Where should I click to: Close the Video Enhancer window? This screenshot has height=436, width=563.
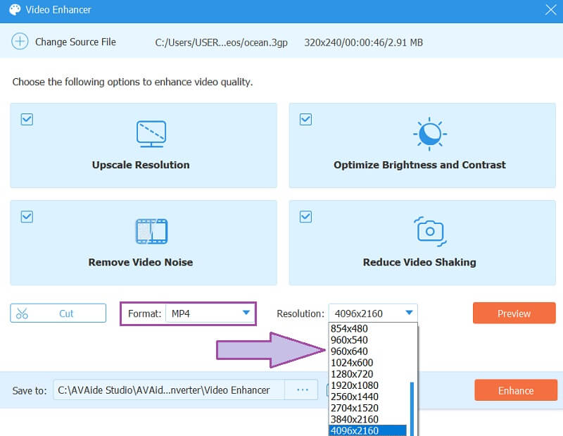click(x=550, y=10)
